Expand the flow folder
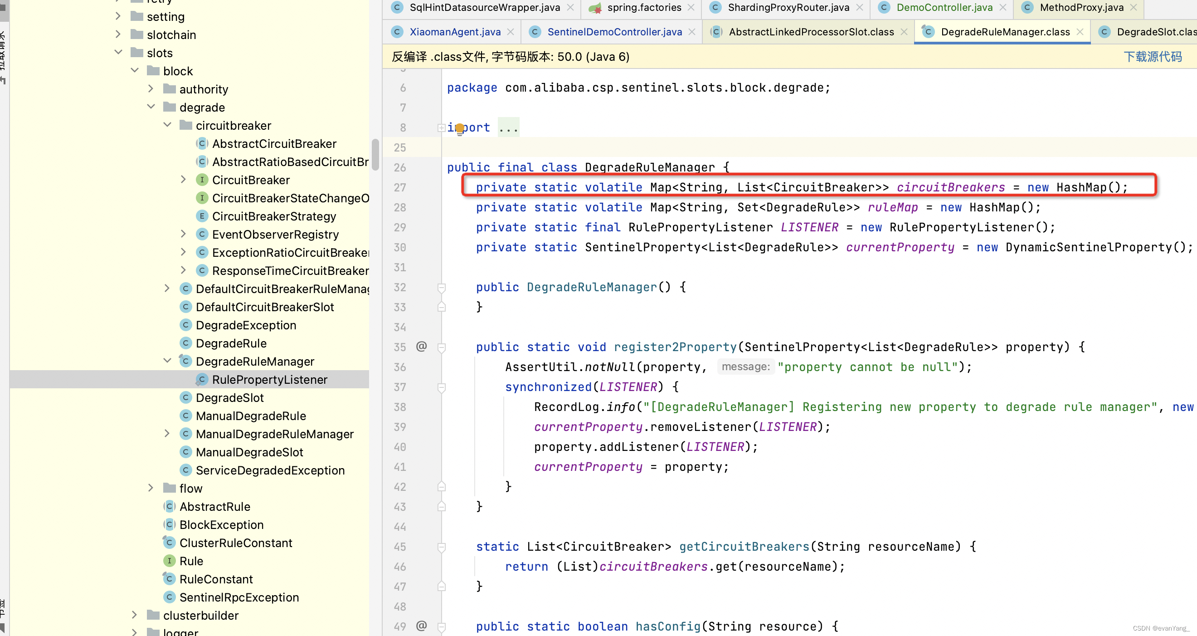Screen dimensions: 1197x636 (151, 488)
